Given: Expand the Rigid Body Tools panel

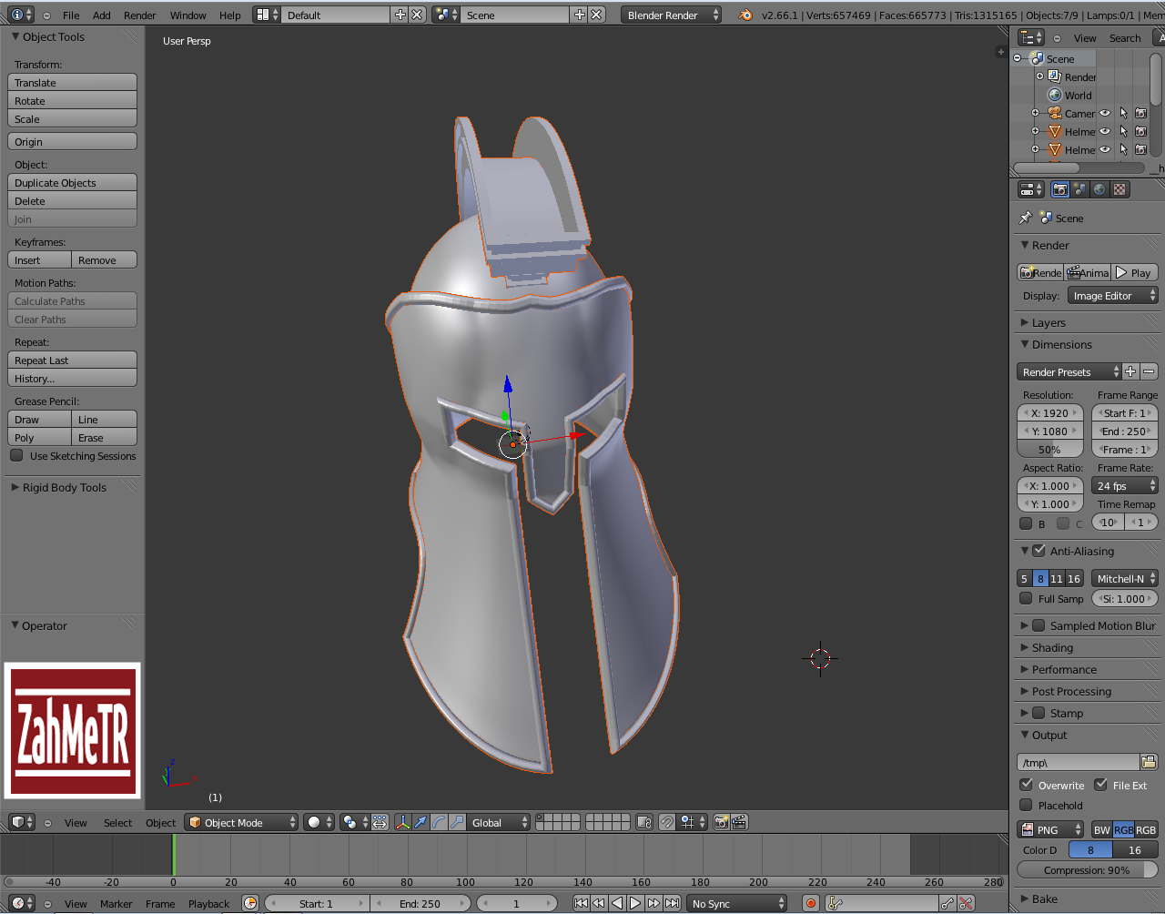Looking at the screenshot, I should coord(64,488).
